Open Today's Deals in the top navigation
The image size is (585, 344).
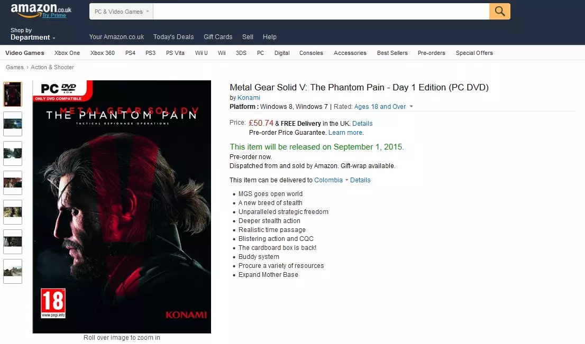[173, 37]
